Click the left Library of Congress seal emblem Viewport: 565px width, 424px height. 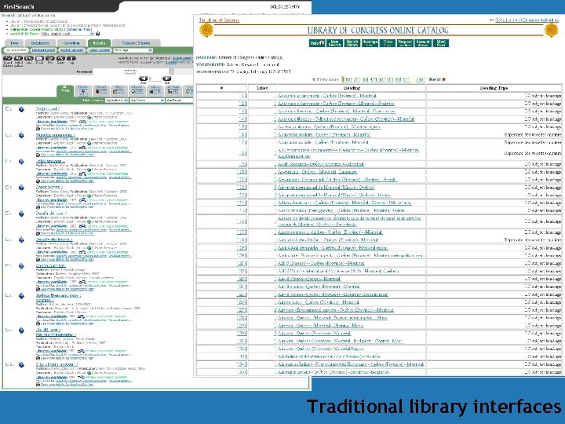pos(206,31)
